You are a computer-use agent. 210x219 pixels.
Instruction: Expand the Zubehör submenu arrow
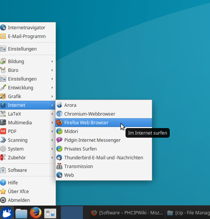click(x=52, y=157)
